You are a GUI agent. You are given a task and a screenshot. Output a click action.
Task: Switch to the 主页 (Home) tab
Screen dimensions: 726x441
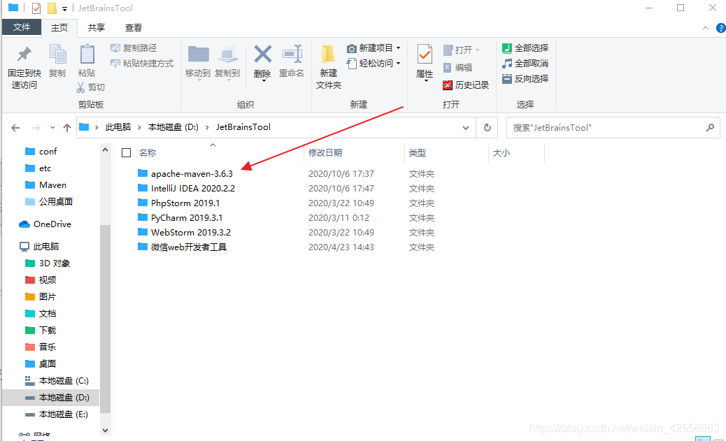pos(59,28)
